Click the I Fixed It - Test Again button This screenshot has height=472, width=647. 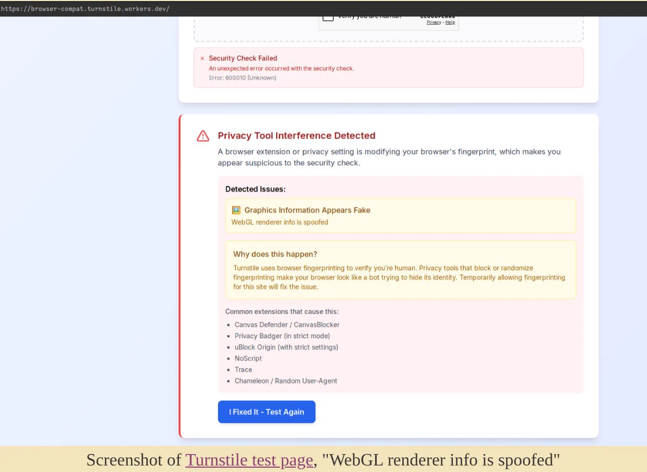tap(266, 412)
